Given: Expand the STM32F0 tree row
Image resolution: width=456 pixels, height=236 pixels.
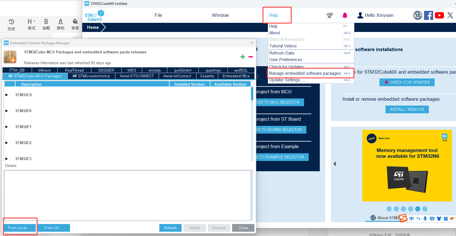Looking at the screenshot, I should pos(7,111).
